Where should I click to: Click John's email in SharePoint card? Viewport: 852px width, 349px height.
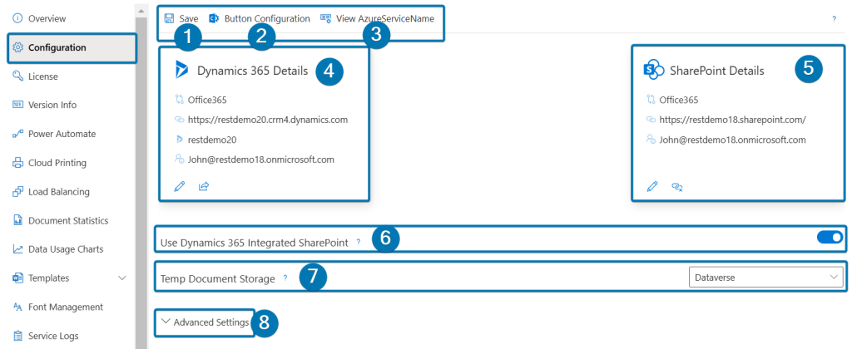[x=732, y=140]
